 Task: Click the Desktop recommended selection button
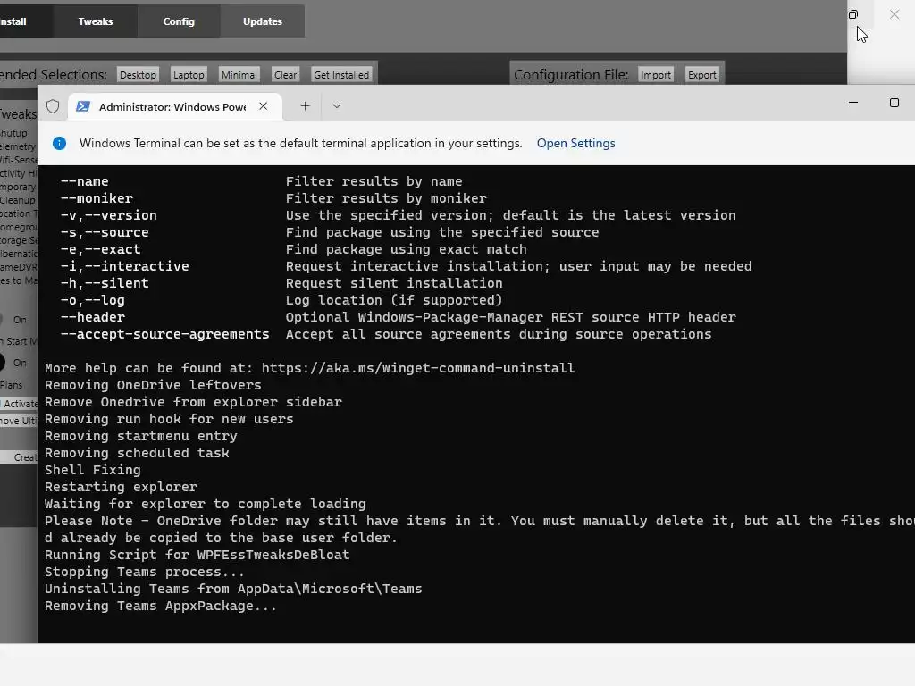click(x=138, y=75)
